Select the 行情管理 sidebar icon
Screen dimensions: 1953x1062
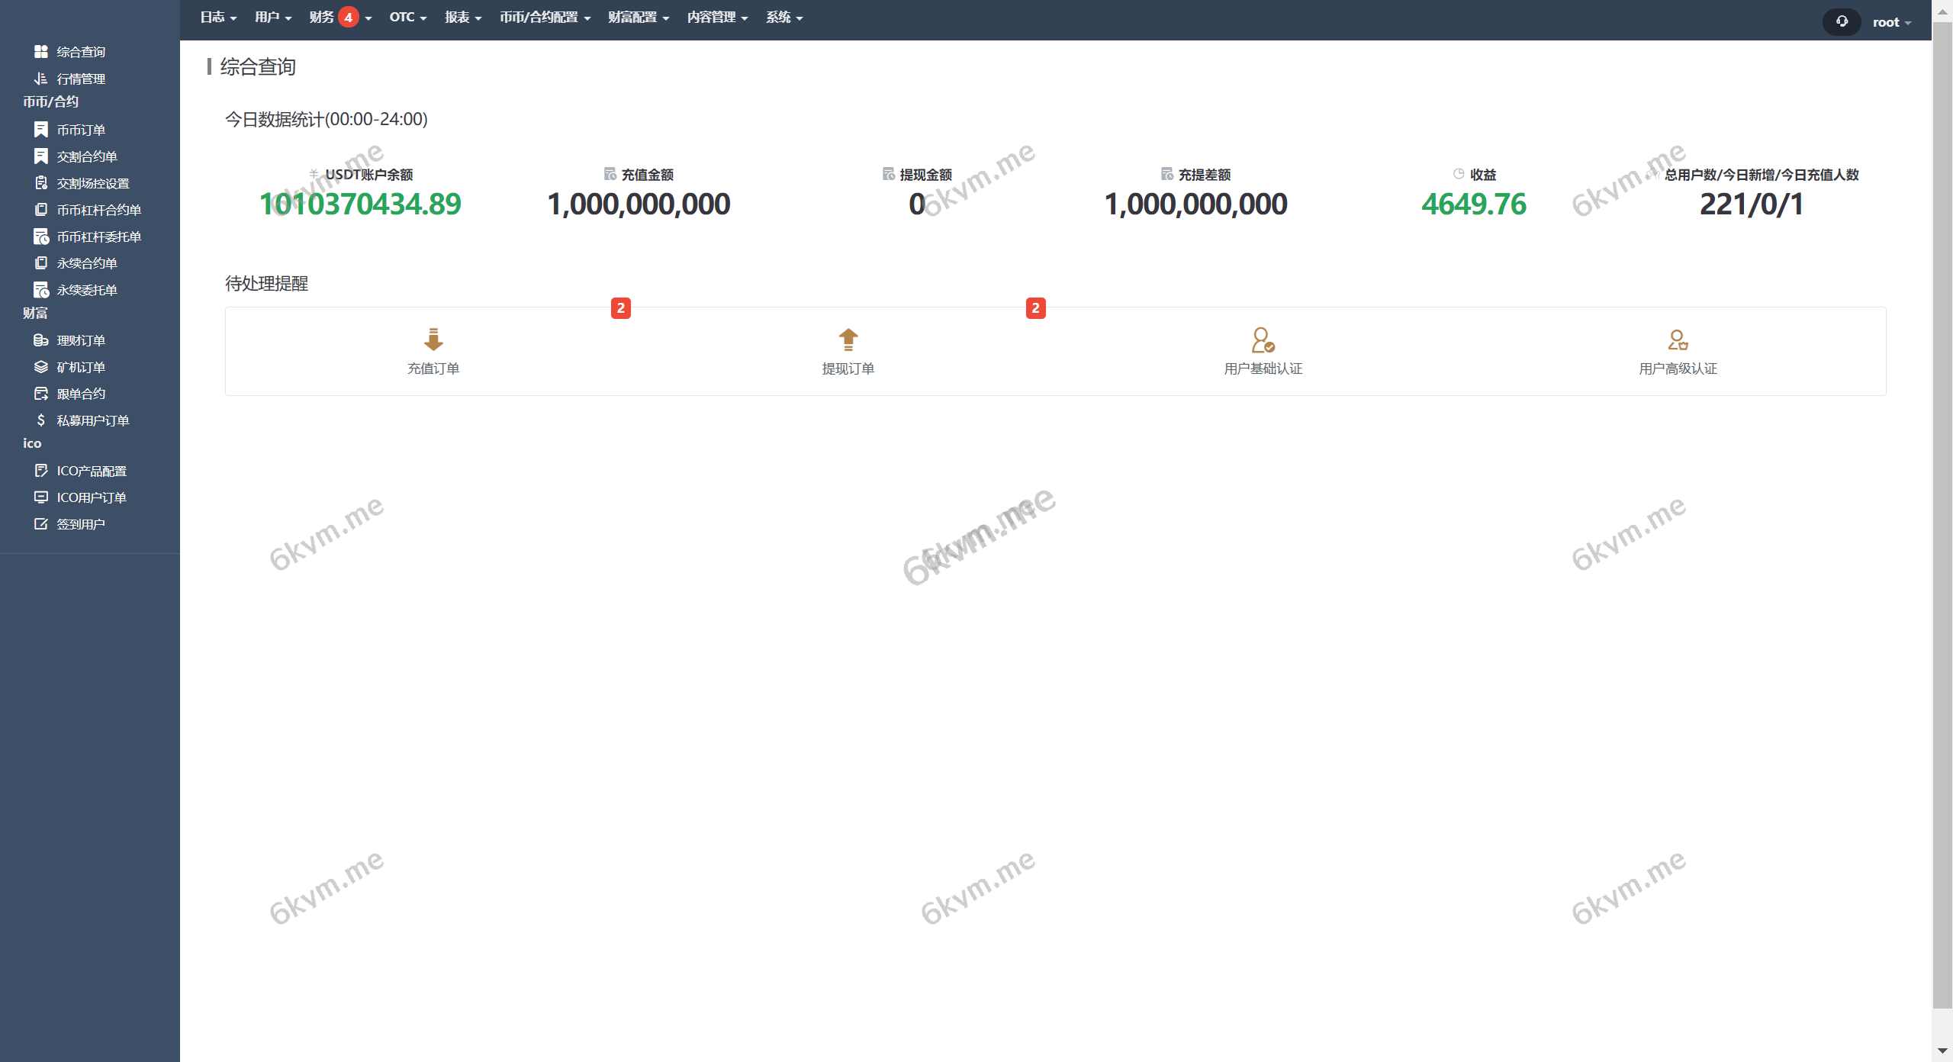pyautogui.click(x=42, y=78)
